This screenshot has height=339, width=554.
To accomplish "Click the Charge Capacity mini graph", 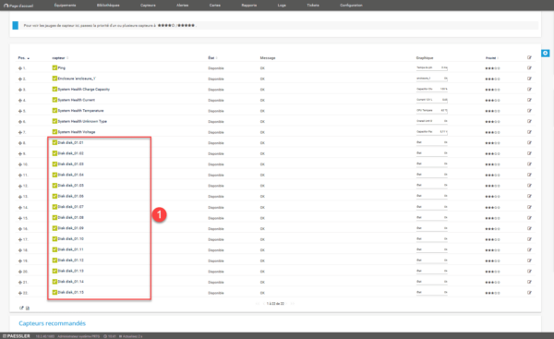I will click(432, 89).
